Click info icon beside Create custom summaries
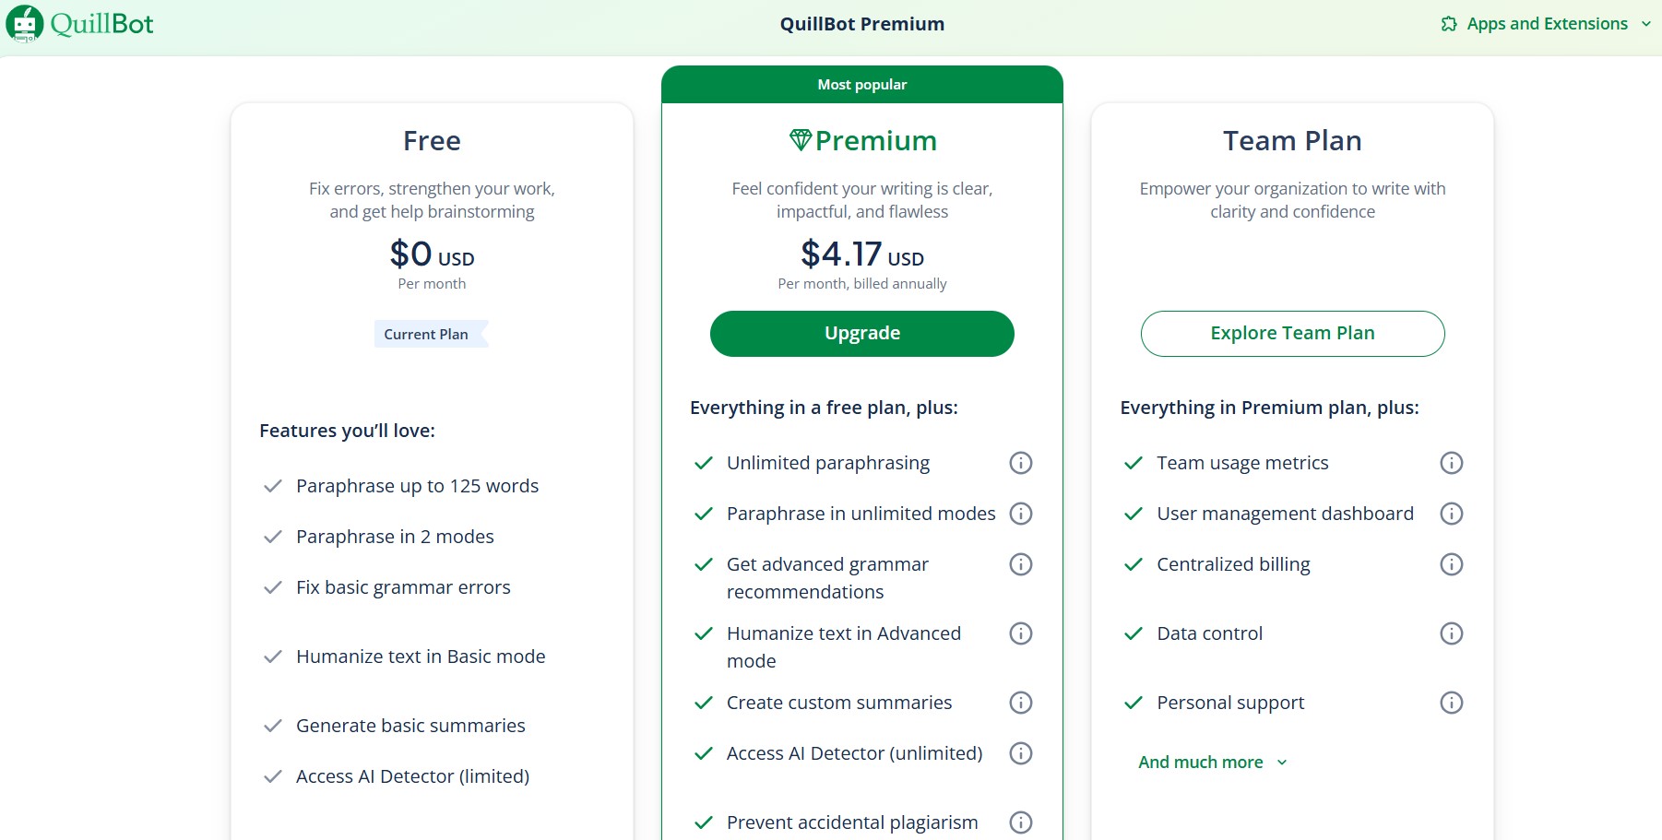1662x840 pixels. click(1021, 703)
